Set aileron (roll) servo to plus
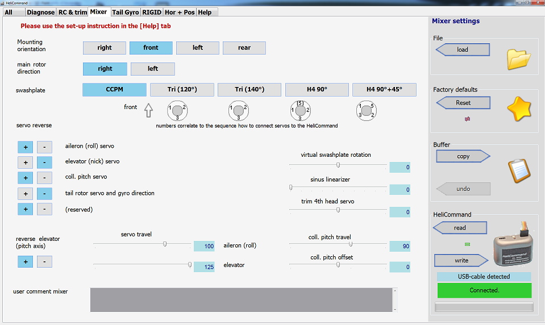Image resolution: width=545 pixels, height=325 pixels. tap(26, 147)
